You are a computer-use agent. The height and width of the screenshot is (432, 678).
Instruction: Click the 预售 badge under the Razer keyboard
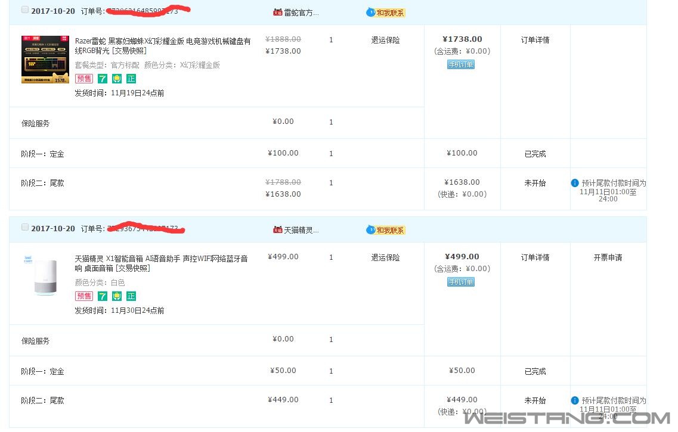point(84,79)
